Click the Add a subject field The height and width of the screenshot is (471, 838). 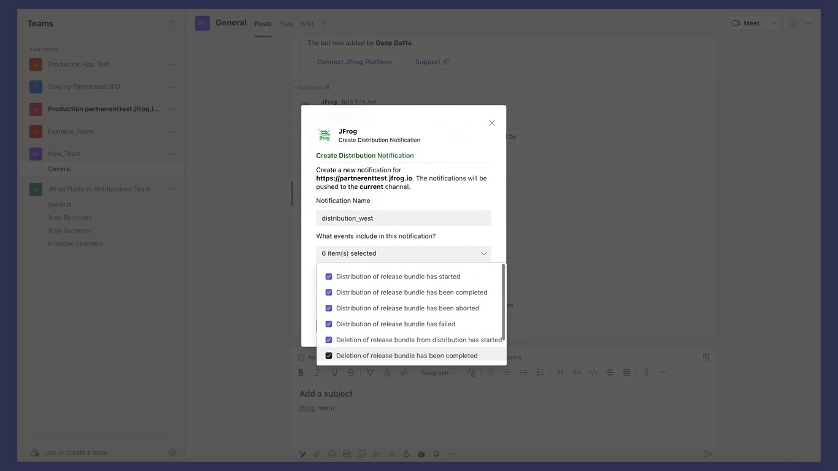click(326, 394)
